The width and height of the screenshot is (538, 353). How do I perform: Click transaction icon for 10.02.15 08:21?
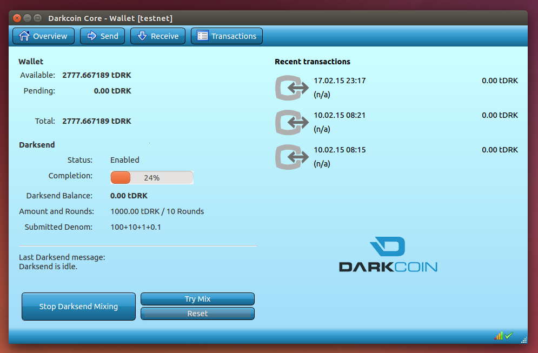(x=291, y=123)
